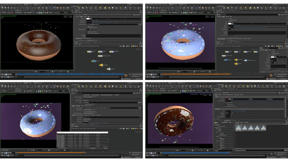Open file chooser beside Environment Map field

tap(140, 24)
